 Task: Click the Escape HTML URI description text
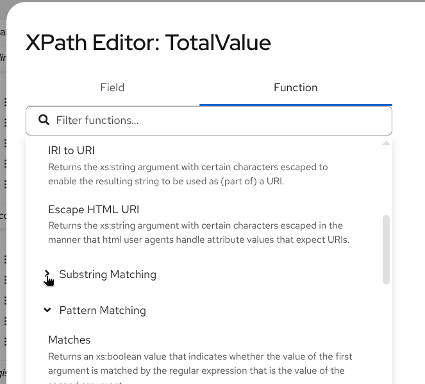click(199, 232)
